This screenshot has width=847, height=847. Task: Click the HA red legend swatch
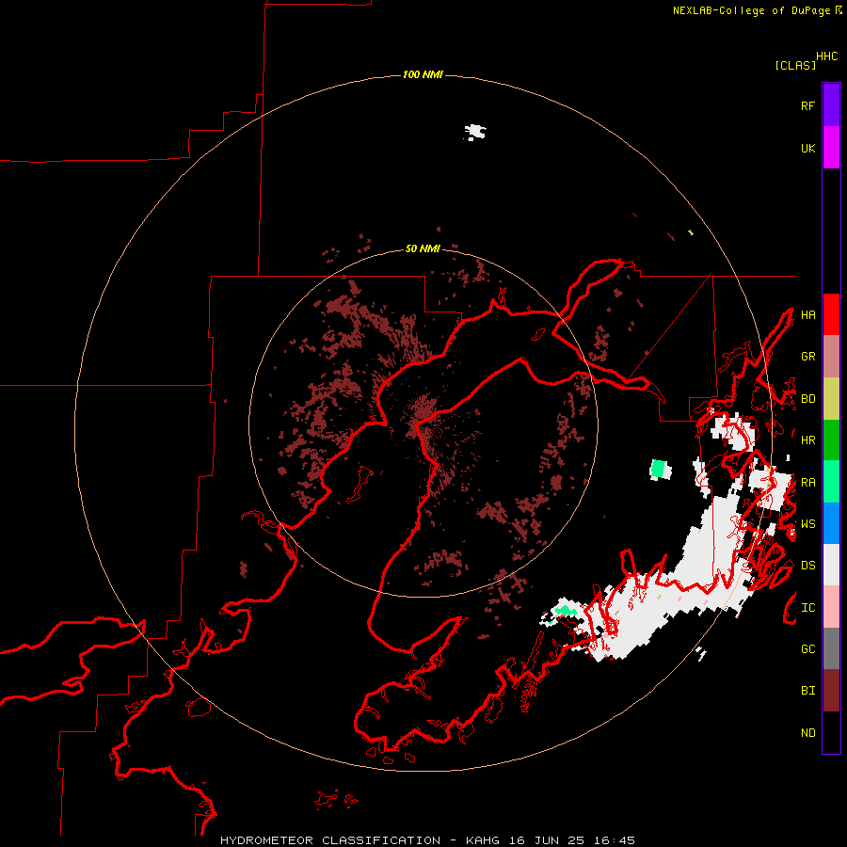click(x=831, y=314)
